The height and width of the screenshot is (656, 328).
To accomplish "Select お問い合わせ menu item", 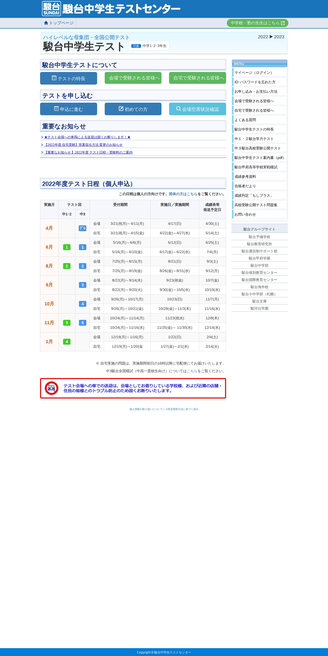I will (260, 214).
